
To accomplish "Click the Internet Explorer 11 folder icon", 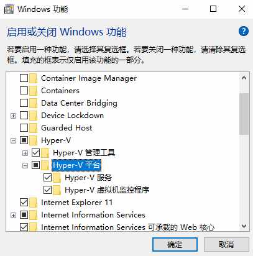I will click(33, 203).
